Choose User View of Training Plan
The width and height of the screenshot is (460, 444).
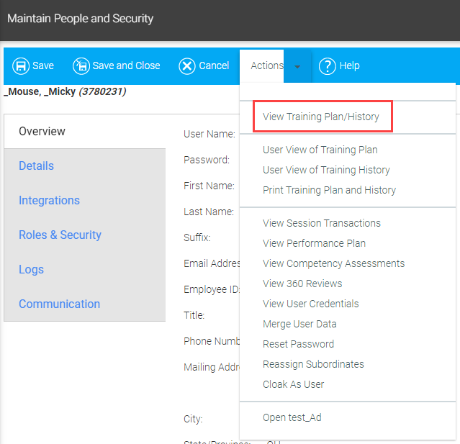click(x=320, y=150)
